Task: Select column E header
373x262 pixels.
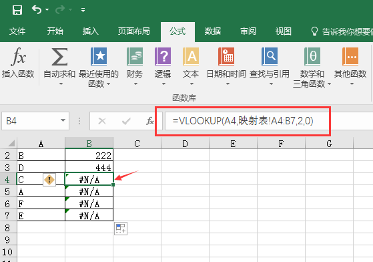Action: [x=233, y=144]
